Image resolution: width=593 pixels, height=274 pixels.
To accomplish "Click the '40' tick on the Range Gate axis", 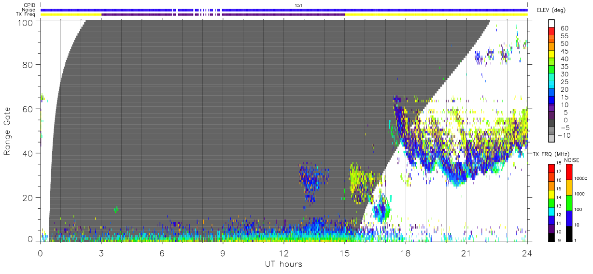I will tap(28, 153).
